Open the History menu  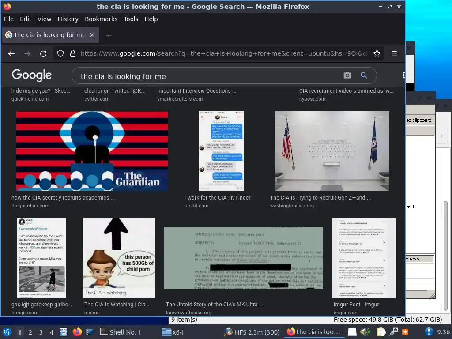(x=68, y=19)
